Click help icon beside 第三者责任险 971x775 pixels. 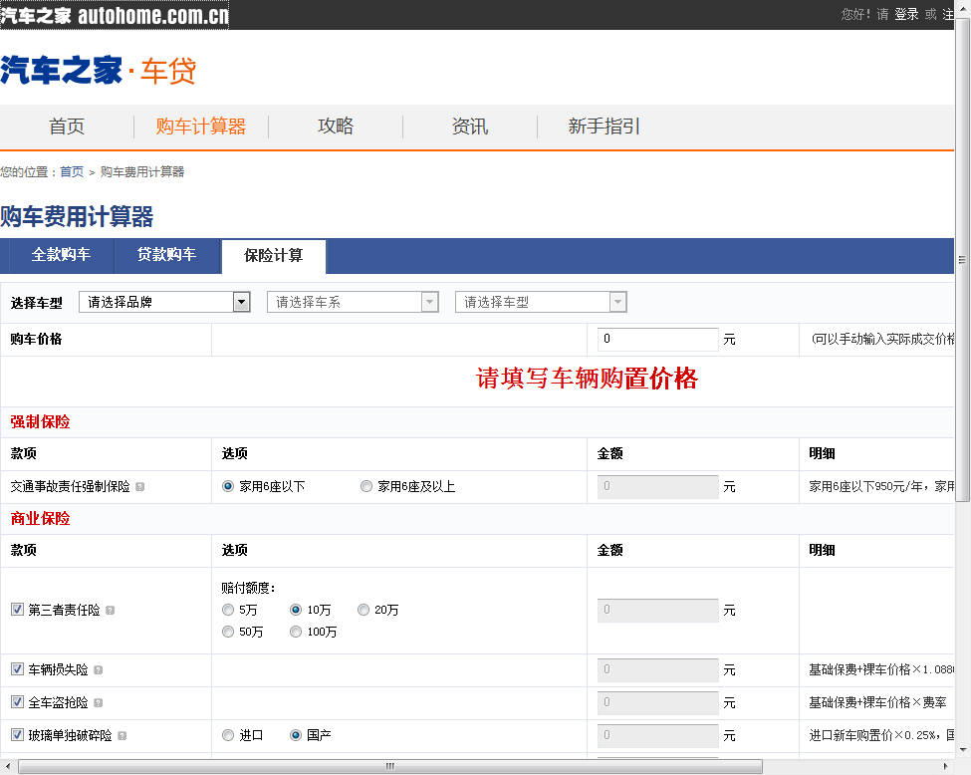[111, 611]
